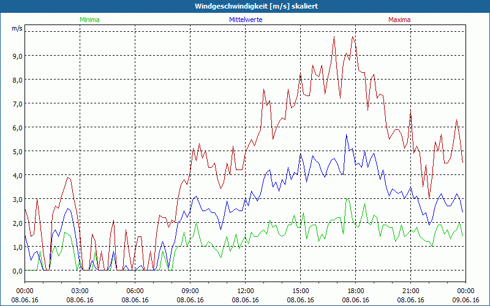490x306 pixels.
Task: Click the 7,0 y-axis value
Action: pos(18,104)
